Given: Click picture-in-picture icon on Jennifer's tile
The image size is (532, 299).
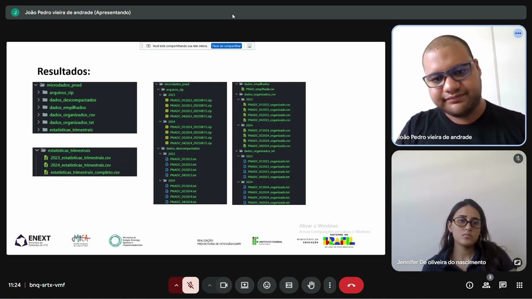Looking at the screenshot, I should pyautogui.click(x=517, y=262).
